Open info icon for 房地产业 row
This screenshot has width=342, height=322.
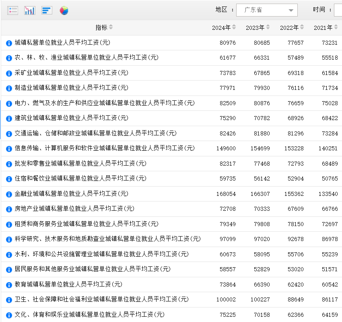(x=9, y=209)
